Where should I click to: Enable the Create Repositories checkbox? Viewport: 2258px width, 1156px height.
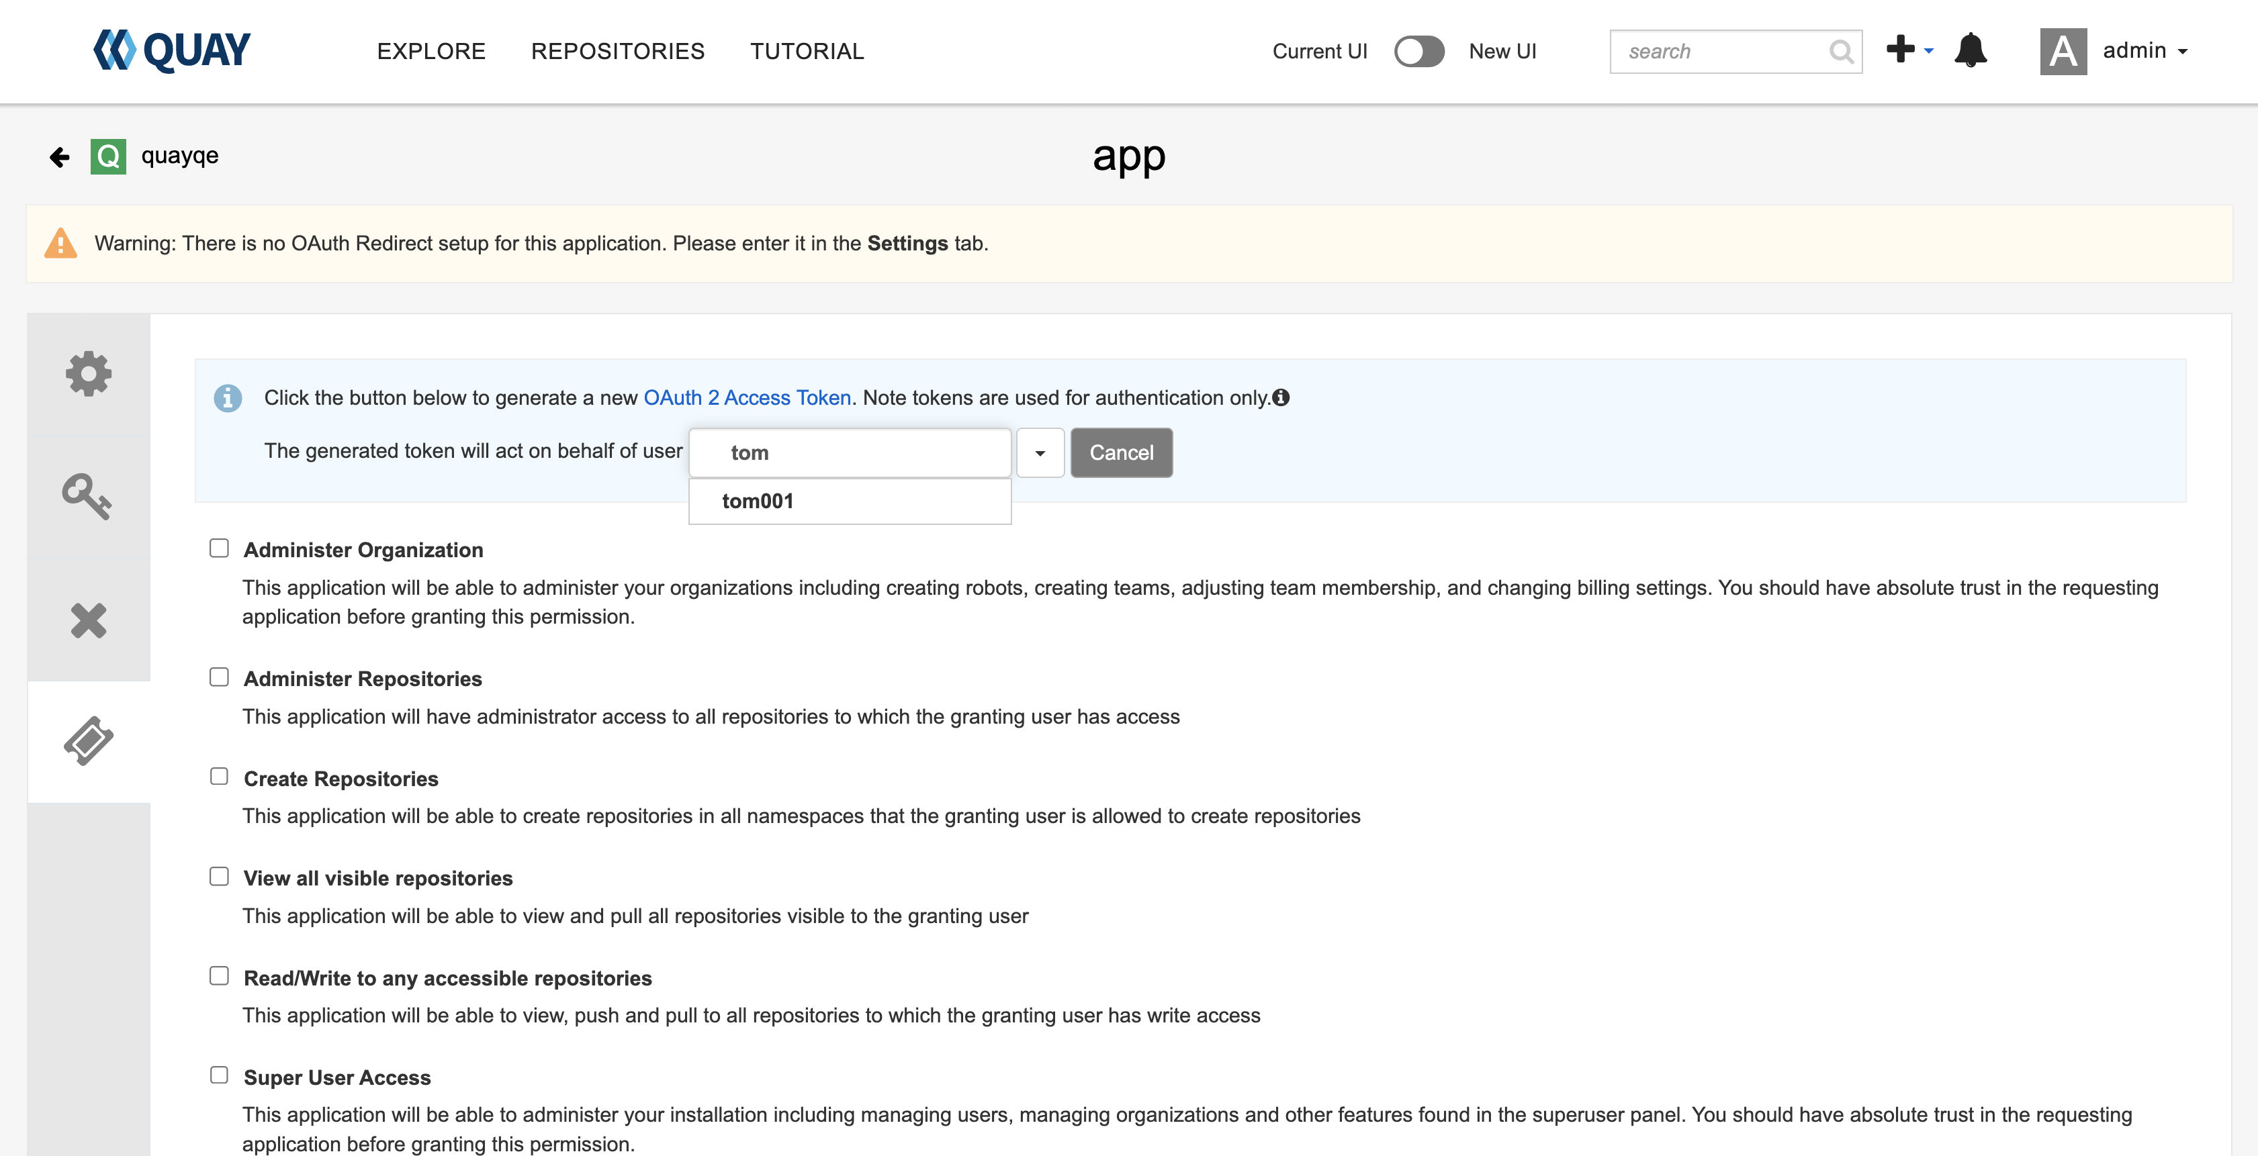tap(219, 777)
